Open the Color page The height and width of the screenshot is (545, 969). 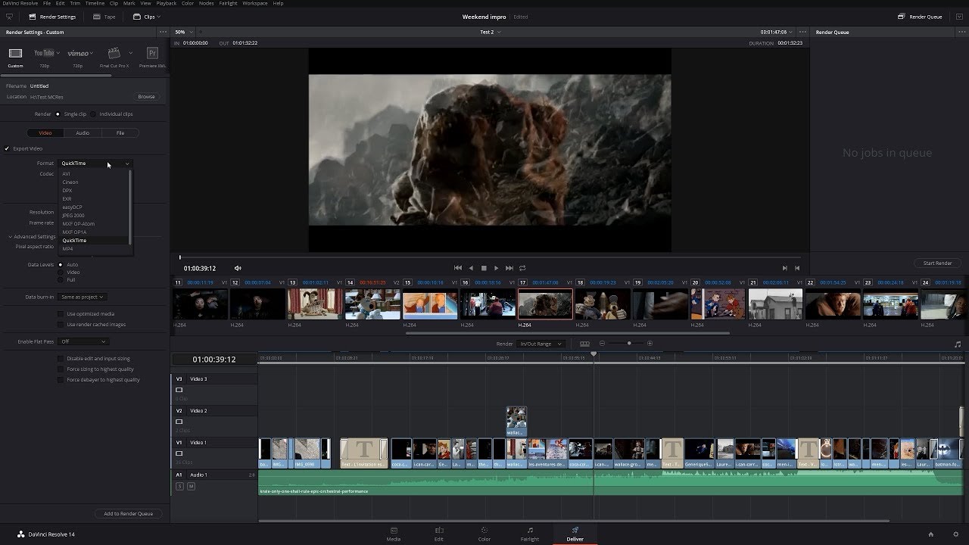click(484, 534)
